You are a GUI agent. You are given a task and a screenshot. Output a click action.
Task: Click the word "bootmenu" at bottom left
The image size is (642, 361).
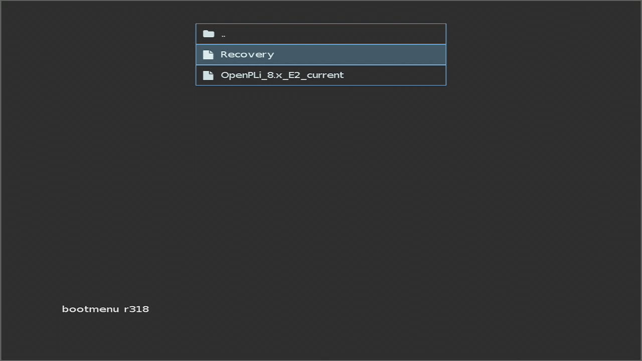coord(90,309)
